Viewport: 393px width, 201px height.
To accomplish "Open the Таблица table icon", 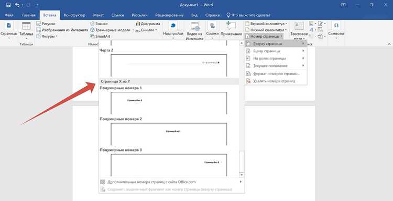I will pyautogui.click(x=26, y=26).
